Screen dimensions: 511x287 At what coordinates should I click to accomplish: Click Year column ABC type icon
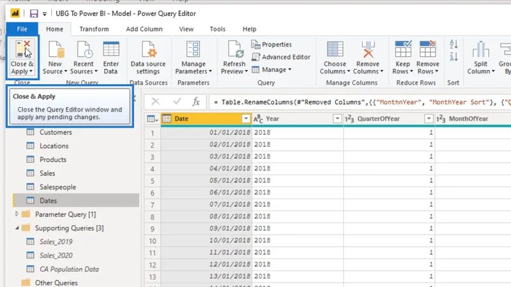tap(258, 119)
